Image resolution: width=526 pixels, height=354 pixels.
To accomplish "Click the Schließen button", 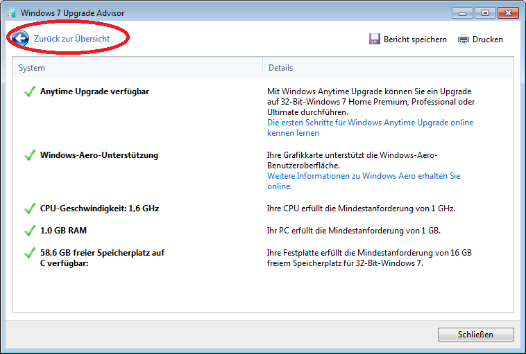I will (475, 334).
